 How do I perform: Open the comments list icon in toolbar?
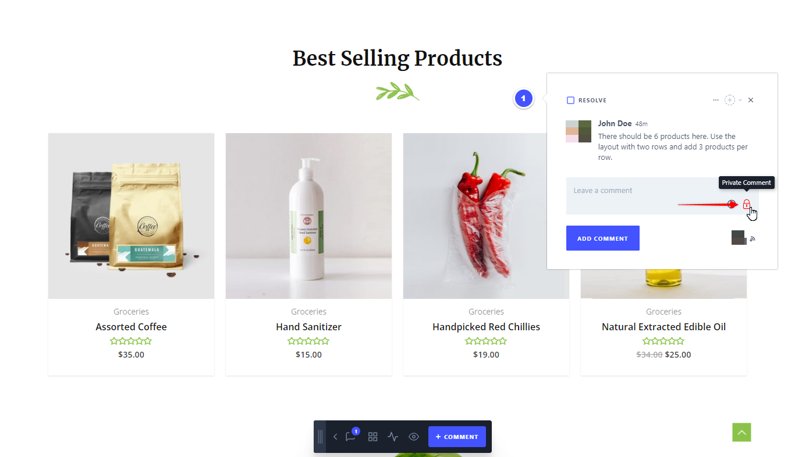[x=350, y=437]
